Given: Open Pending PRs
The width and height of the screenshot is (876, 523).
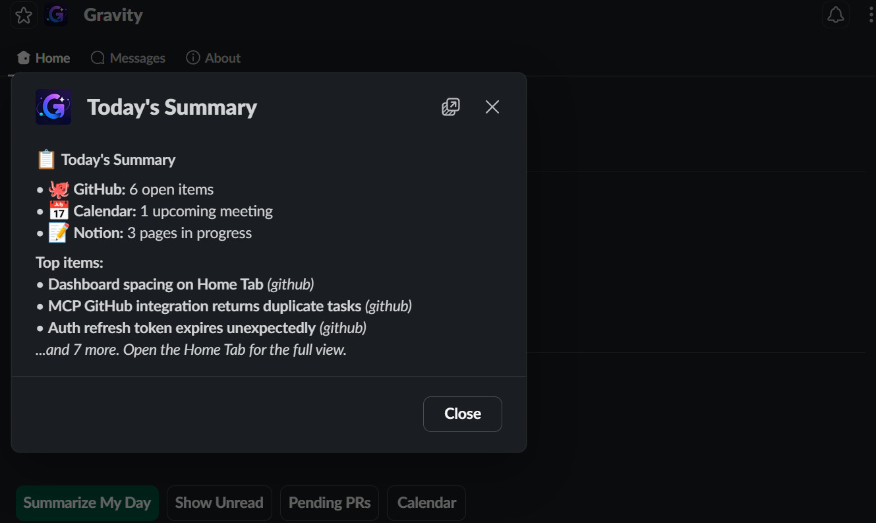Looking at the screenshot, I should coord(330,503).
